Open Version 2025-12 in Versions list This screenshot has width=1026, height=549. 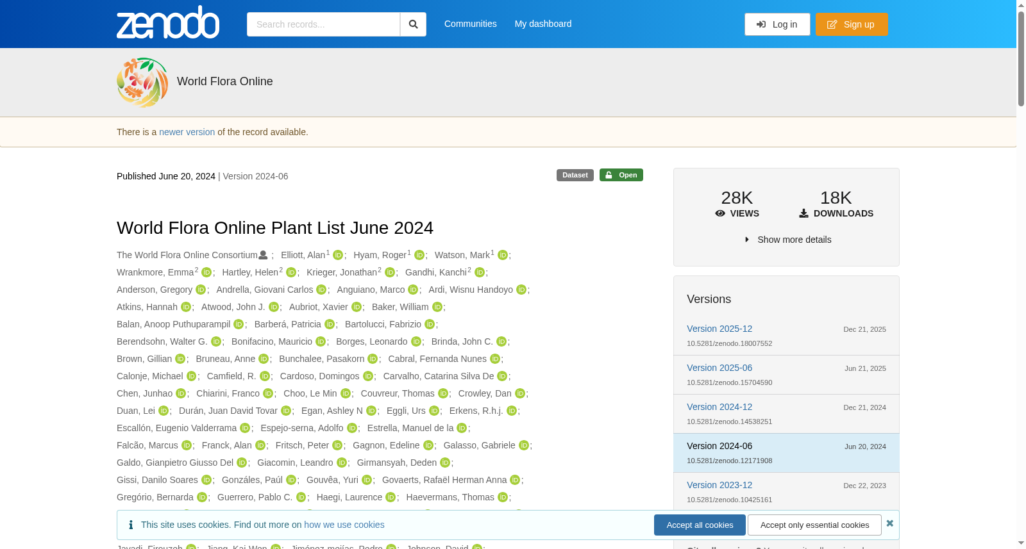[x=719, y=329]
